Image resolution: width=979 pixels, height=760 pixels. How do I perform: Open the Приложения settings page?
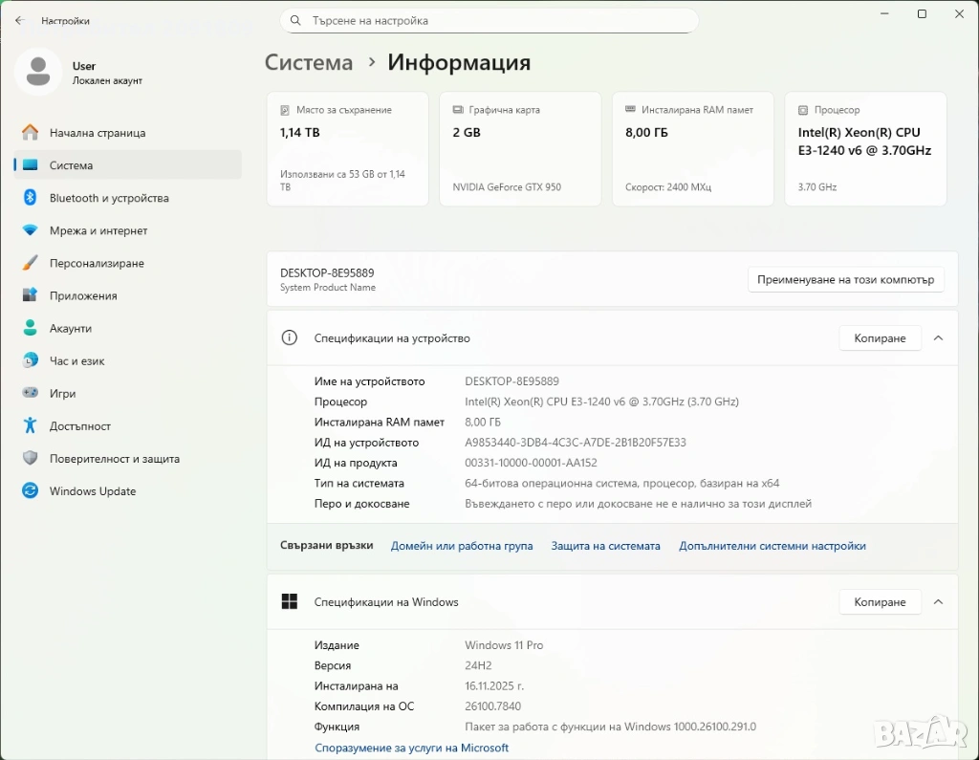tap(83, 295)
